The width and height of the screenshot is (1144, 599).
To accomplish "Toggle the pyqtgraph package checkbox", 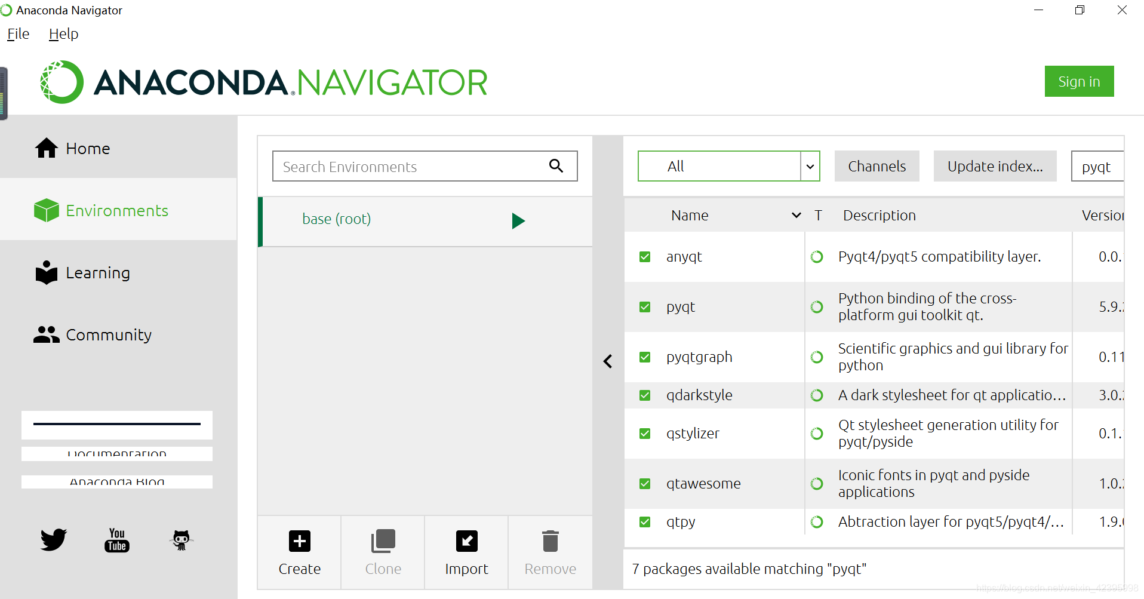I will pos(645,357).
